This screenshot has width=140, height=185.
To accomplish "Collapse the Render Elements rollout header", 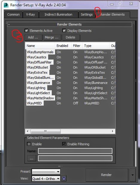I will (69, 24).
